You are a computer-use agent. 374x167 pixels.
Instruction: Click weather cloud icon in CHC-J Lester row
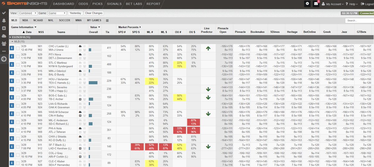pos(80,46)
